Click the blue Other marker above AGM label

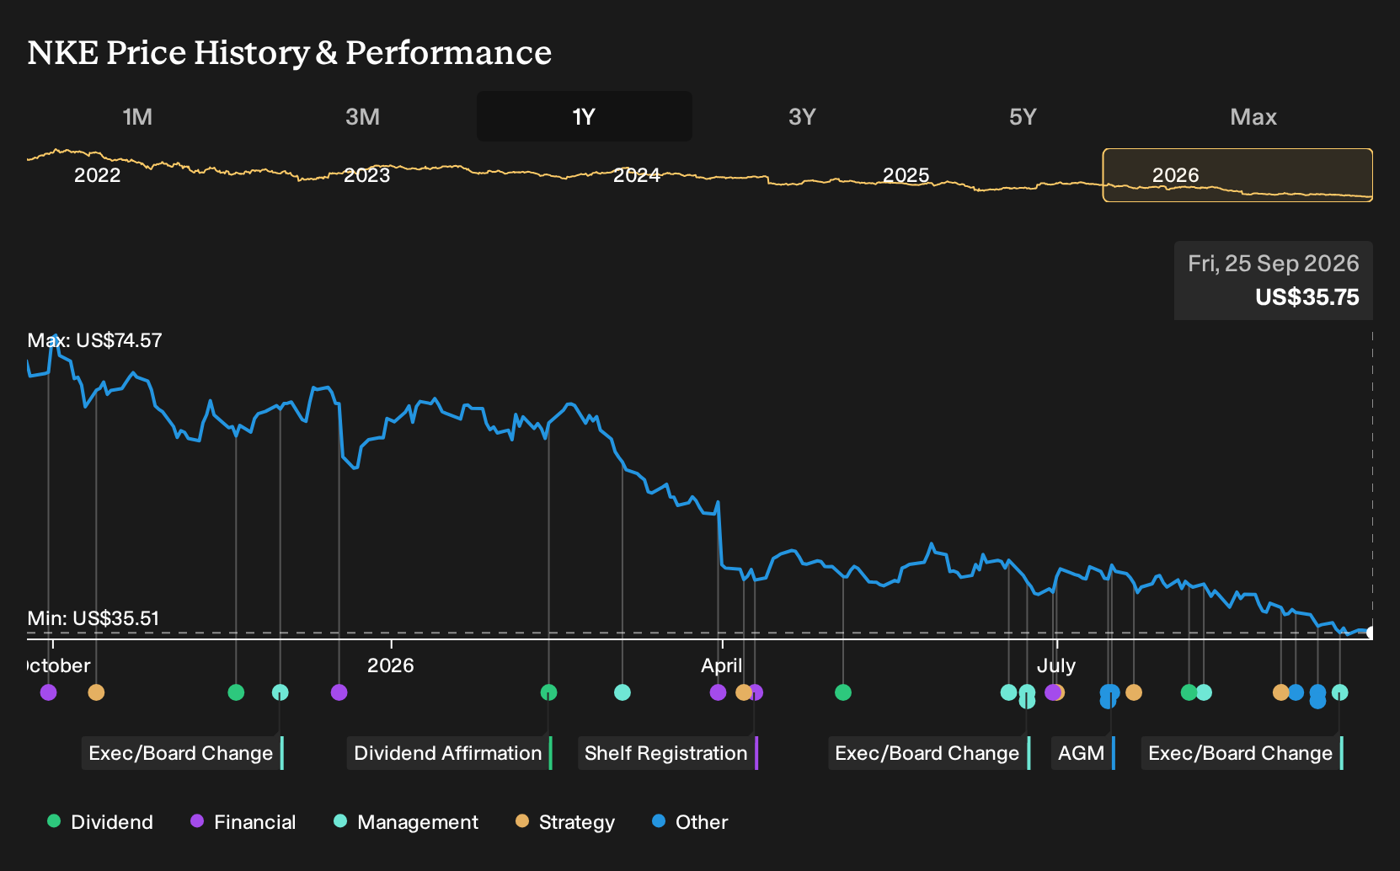pos(1110,693)
